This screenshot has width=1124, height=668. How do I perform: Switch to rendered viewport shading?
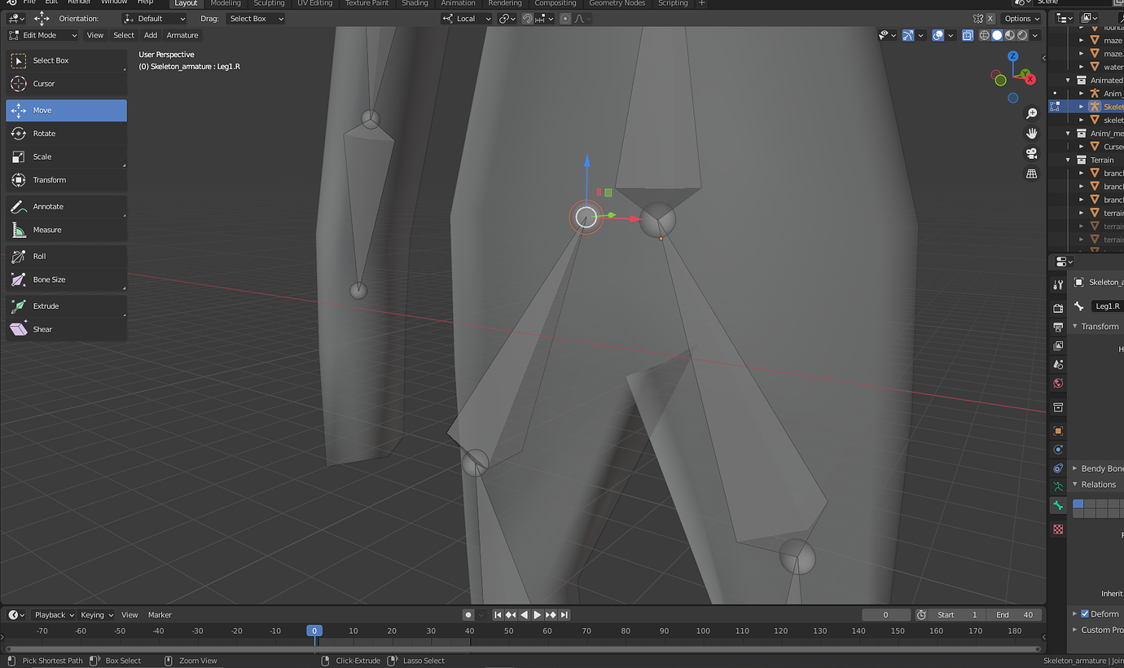click(1022, 35)
